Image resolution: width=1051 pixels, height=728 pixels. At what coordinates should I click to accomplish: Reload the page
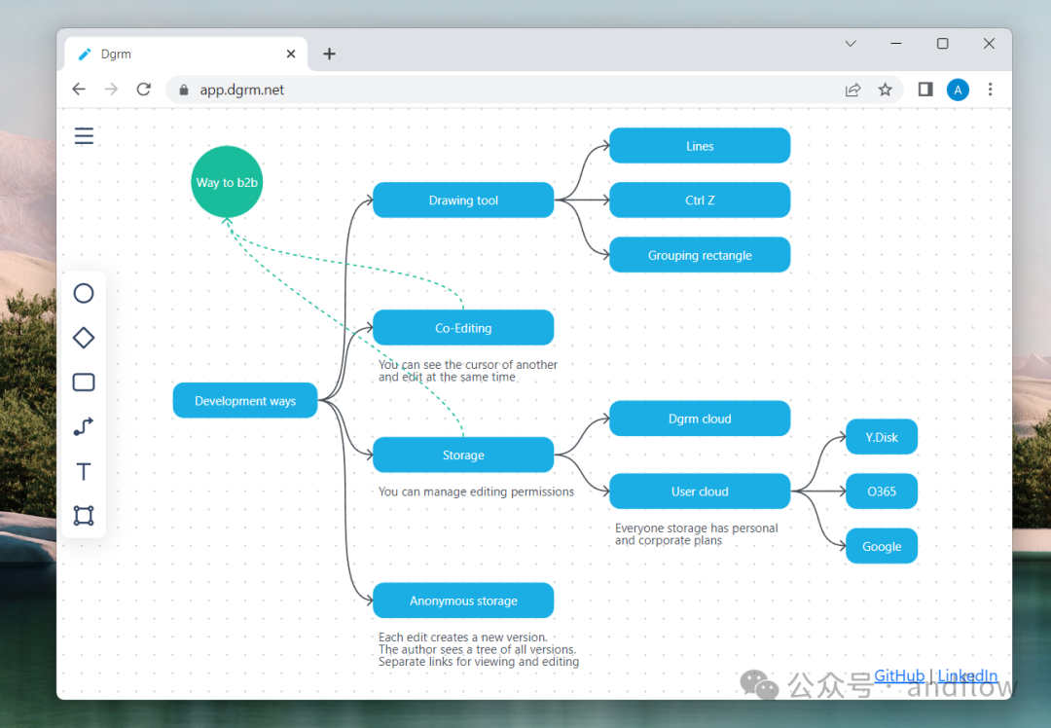click(143, 90)
